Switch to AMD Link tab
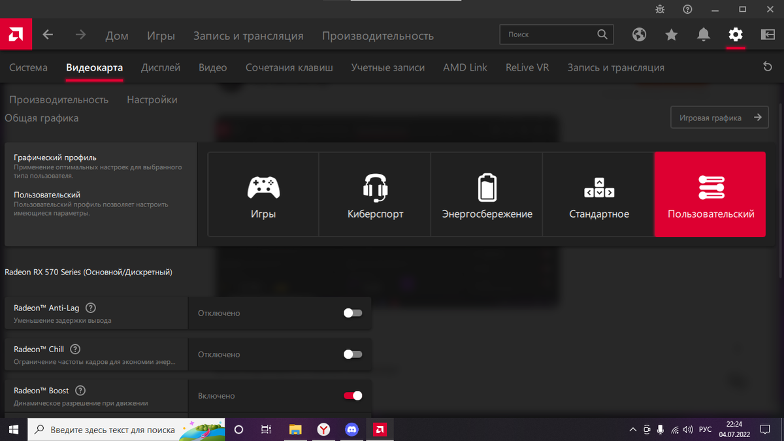 coord(465,67)
